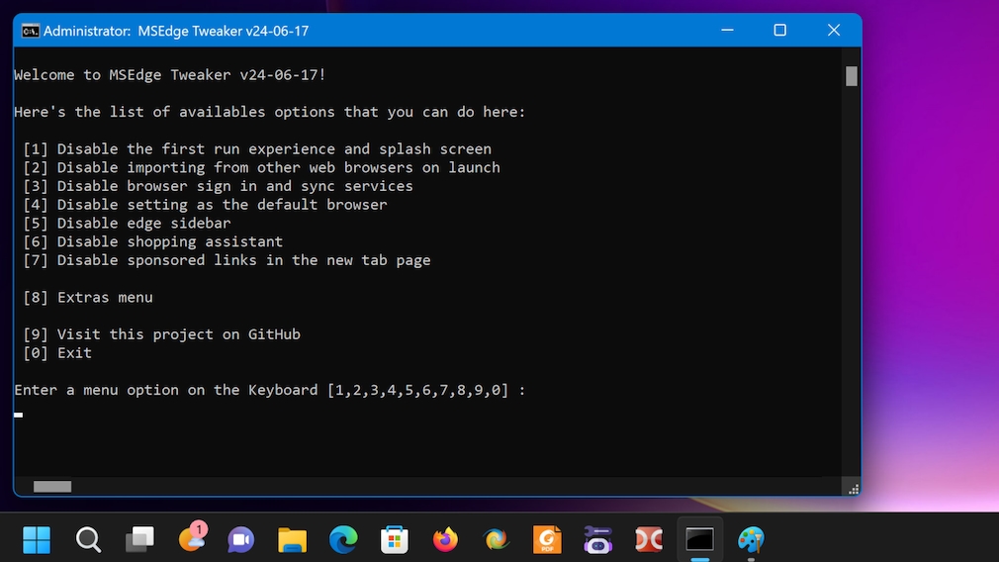Open the console system menu icon in title bar
This screenshot has width=999, height=562.
(31, 31)
